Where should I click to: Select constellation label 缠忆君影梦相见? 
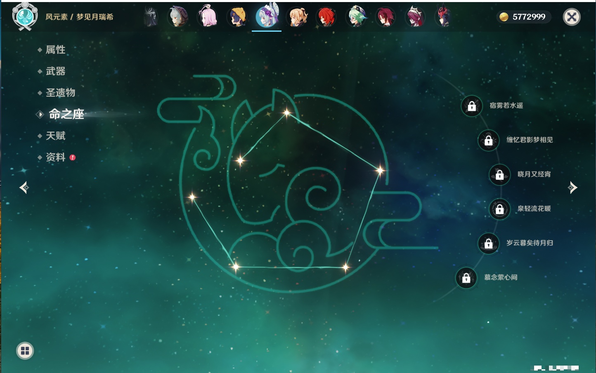coord(530,140)
